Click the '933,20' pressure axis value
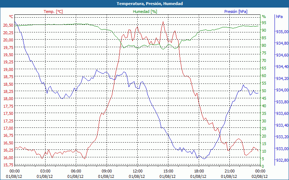 (x=282, y=137)
